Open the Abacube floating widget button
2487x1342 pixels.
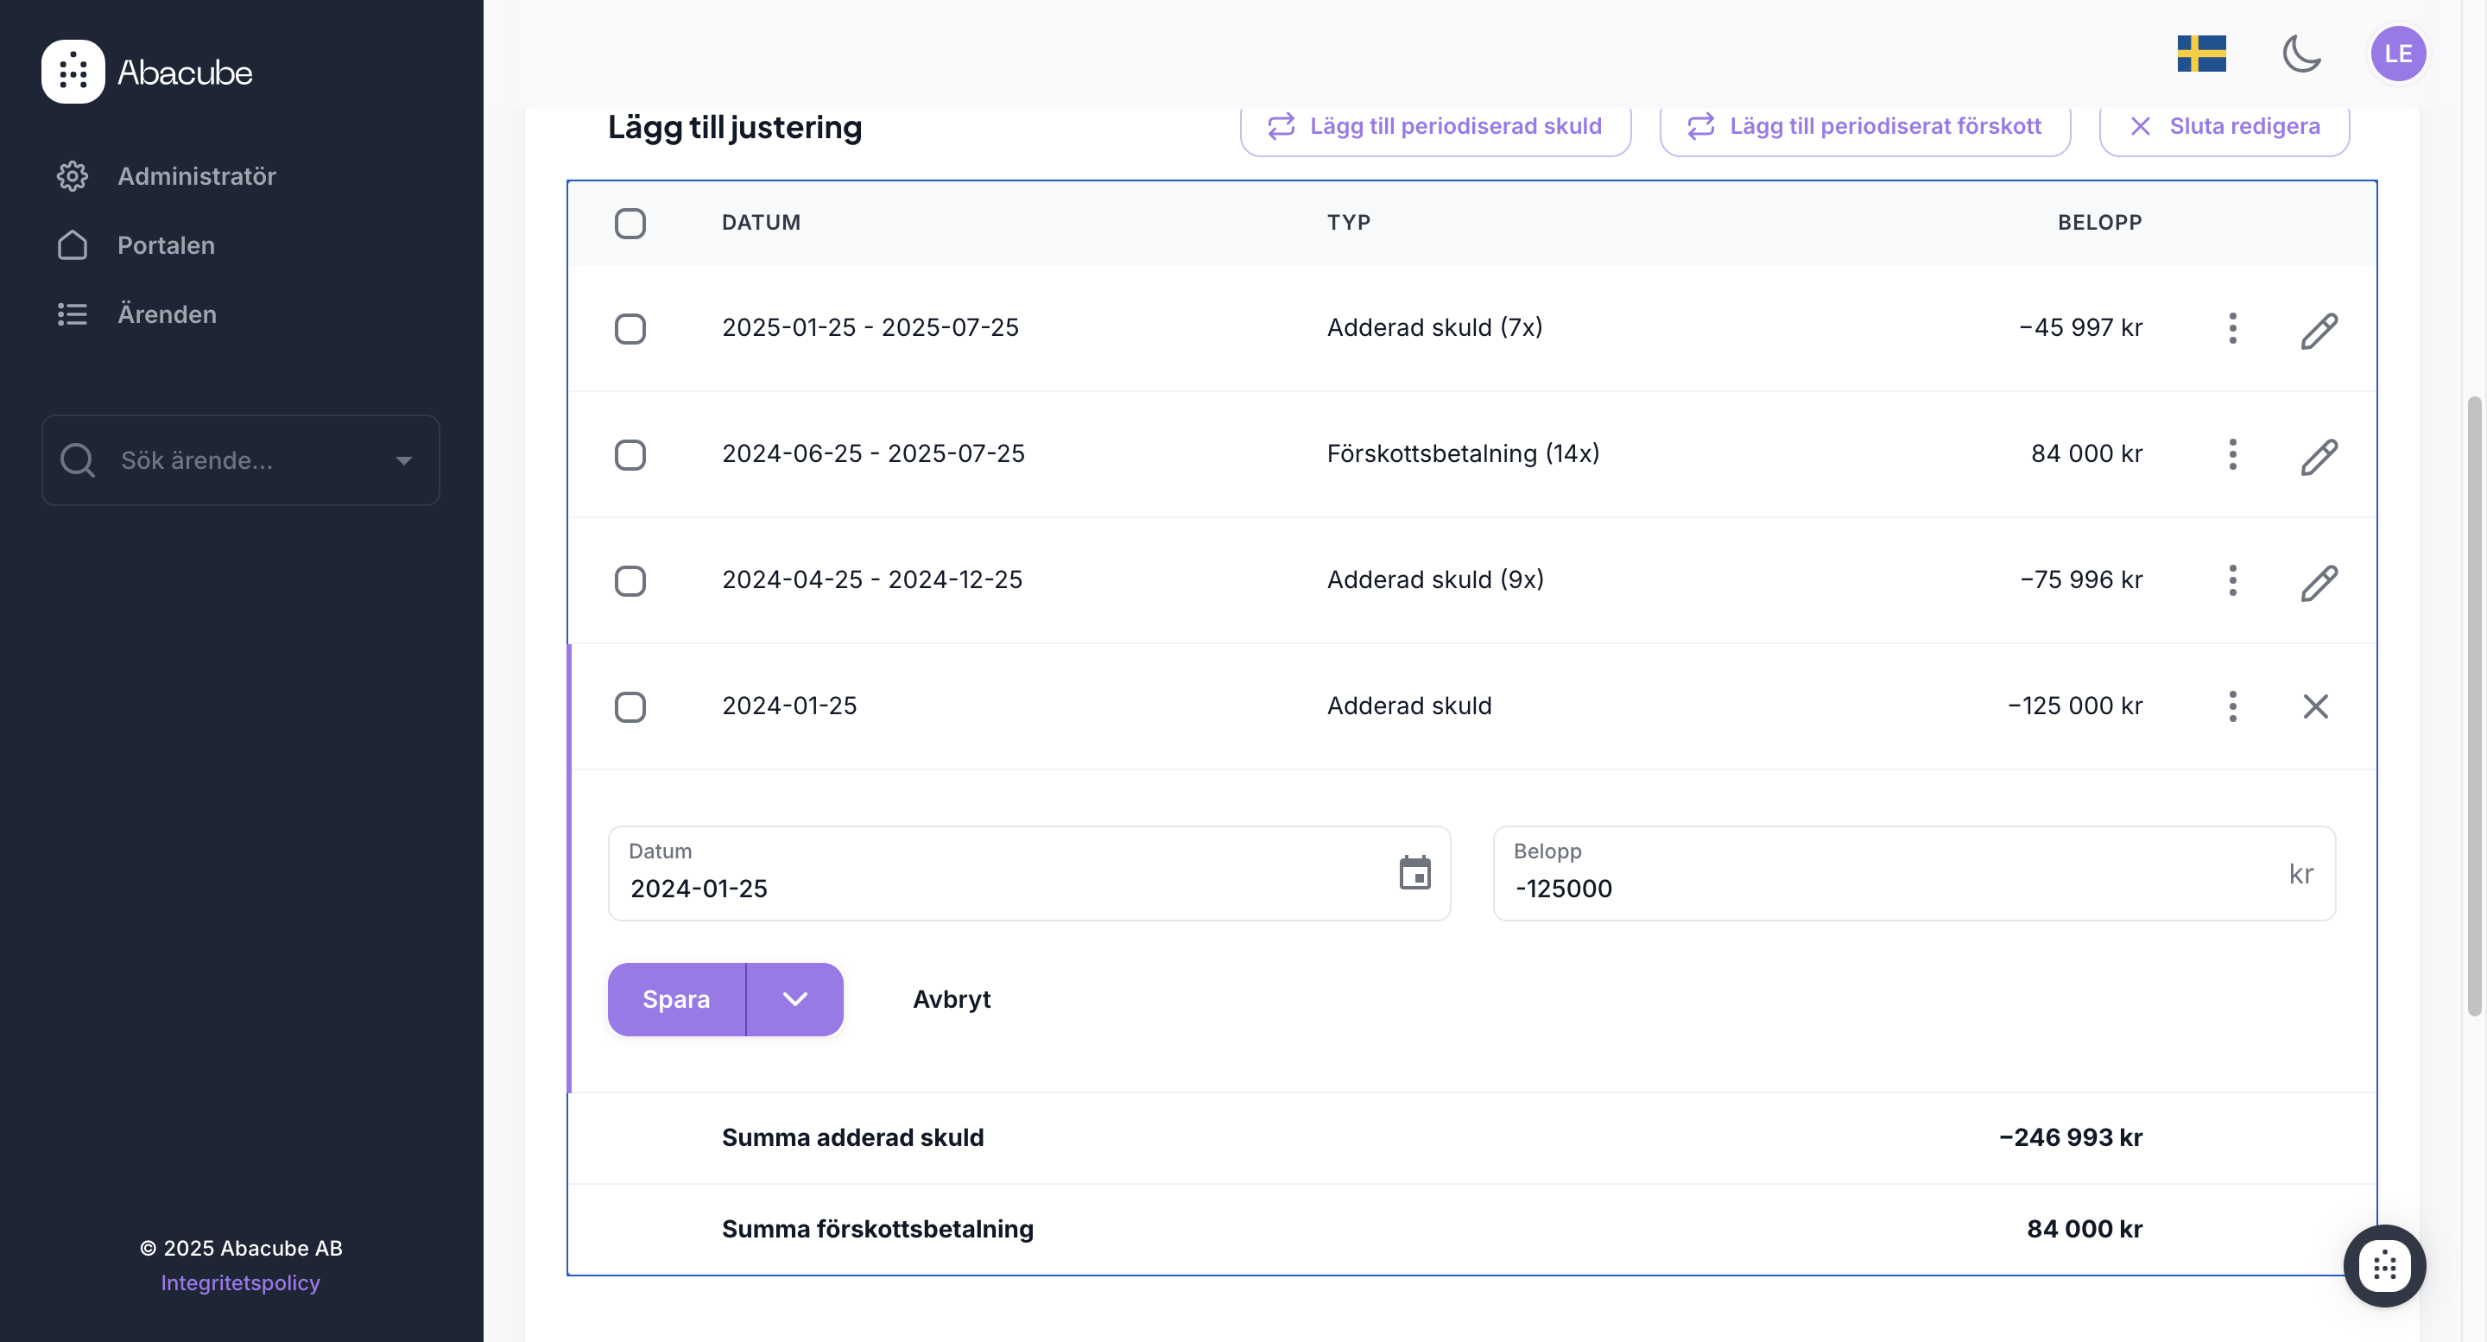(2383, 1265)
